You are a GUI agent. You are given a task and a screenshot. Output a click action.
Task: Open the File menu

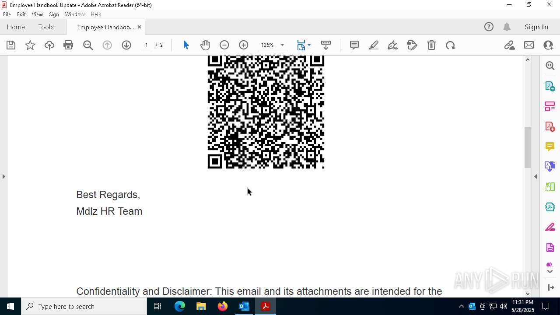(7, 14)
